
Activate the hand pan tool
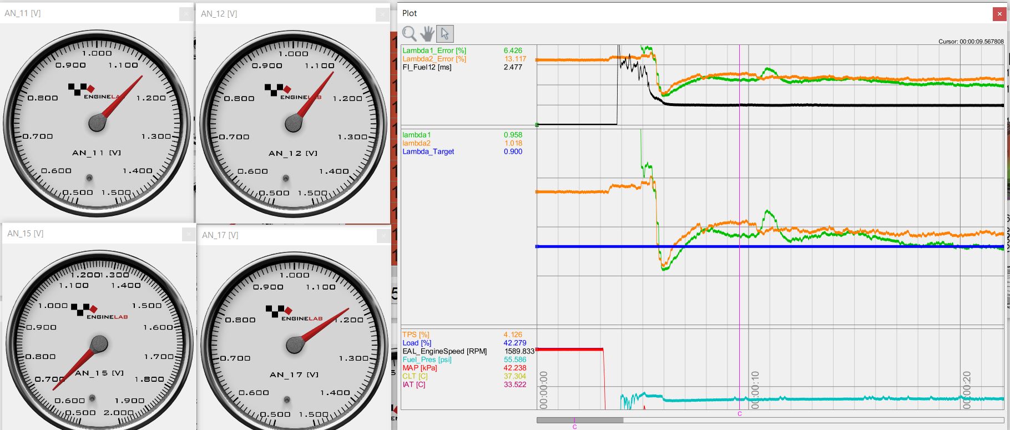pos(427,34)
